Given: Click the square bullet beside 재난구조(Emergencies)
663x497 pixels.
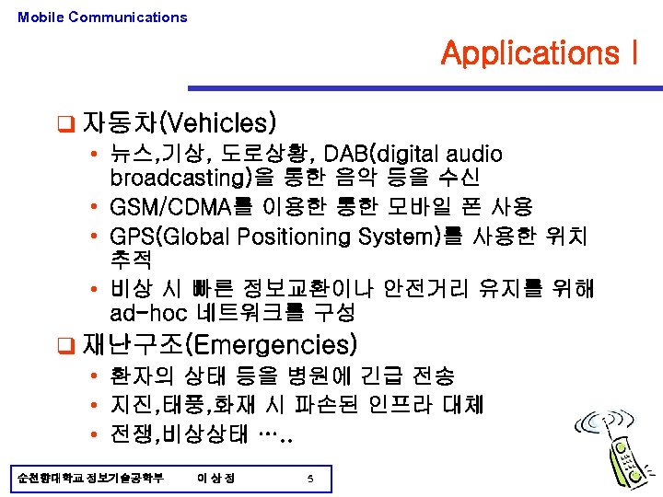Looking at the screenshot, I should point(66,346).
